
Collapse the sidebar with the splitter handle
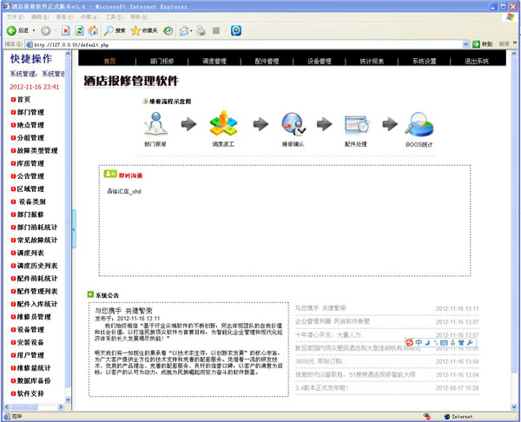pos(74,229)
